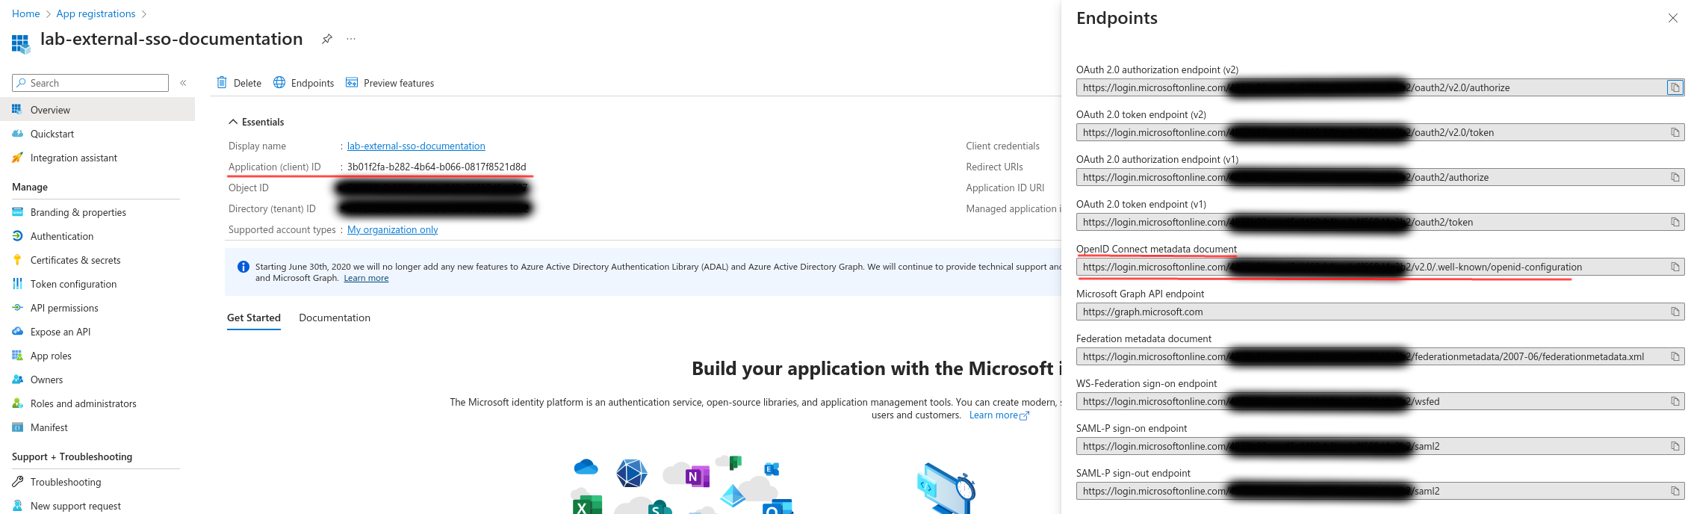The image size is (1691, 514).
Task: Pin the app registration to dashboard
Action: coord(326,39)
